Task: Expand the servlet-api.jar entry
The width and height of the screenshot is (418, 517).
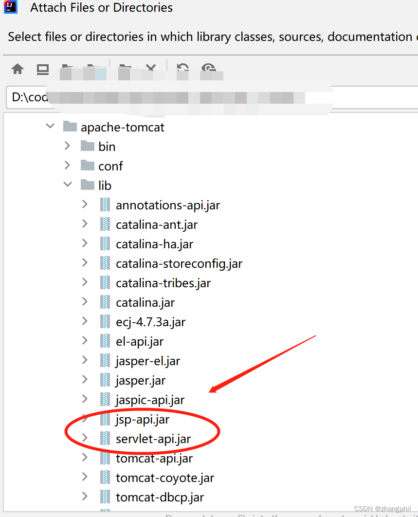Action: 86,438
